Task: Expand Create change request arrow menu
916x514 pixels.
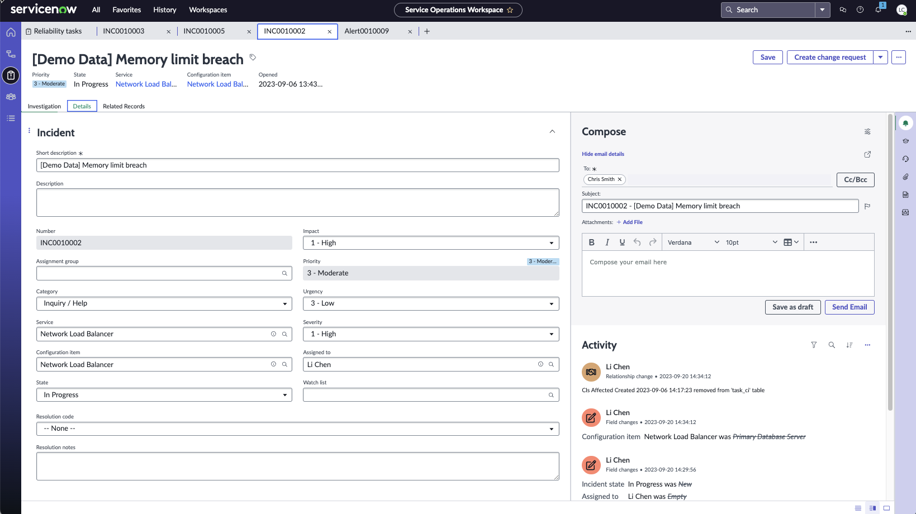Action: 880,57
